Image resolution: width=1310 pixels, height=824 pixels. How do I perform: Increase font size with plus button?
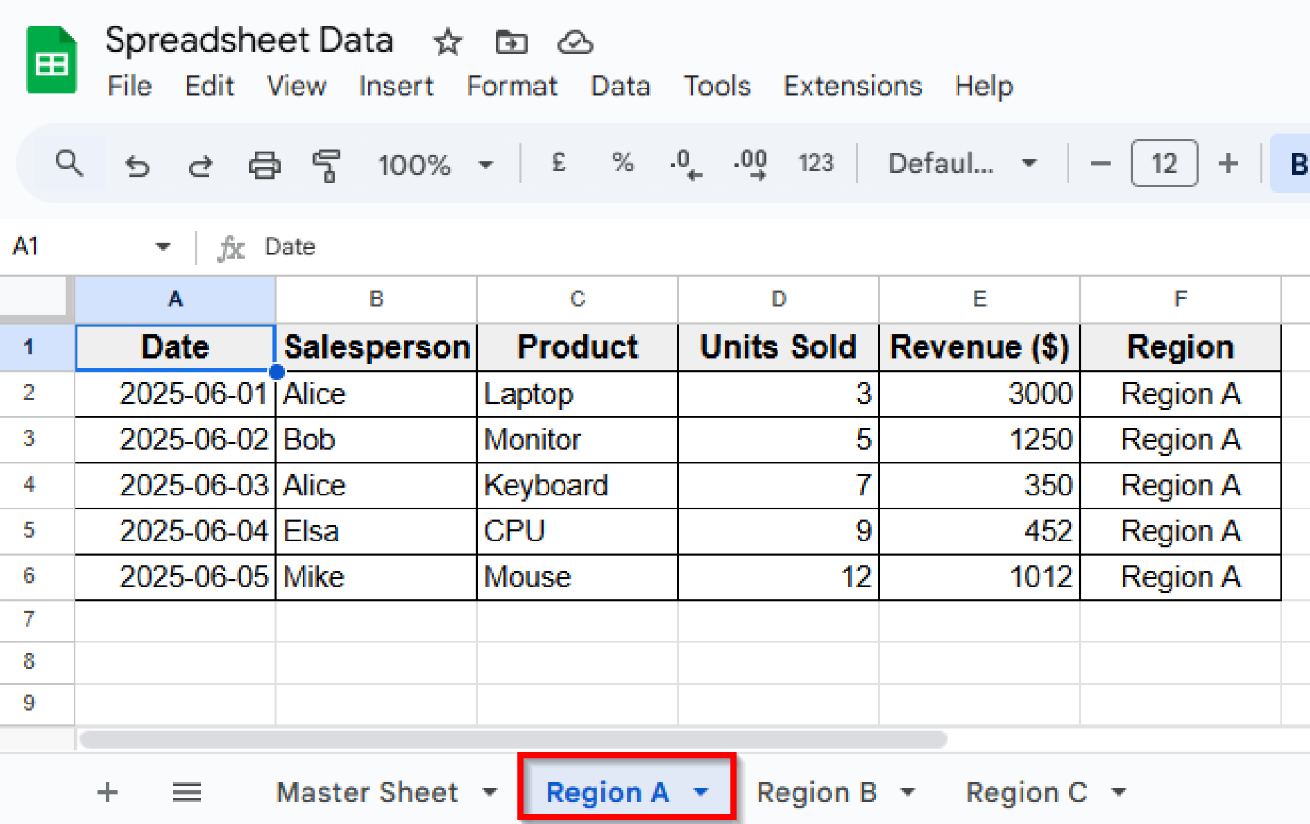[x=1229, y=164]
